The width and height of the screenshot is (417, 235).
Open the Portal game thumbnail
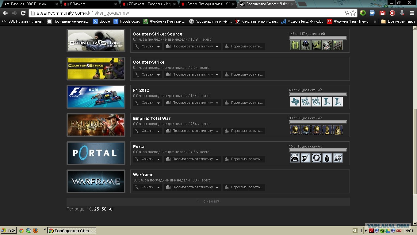click(96, 153)
